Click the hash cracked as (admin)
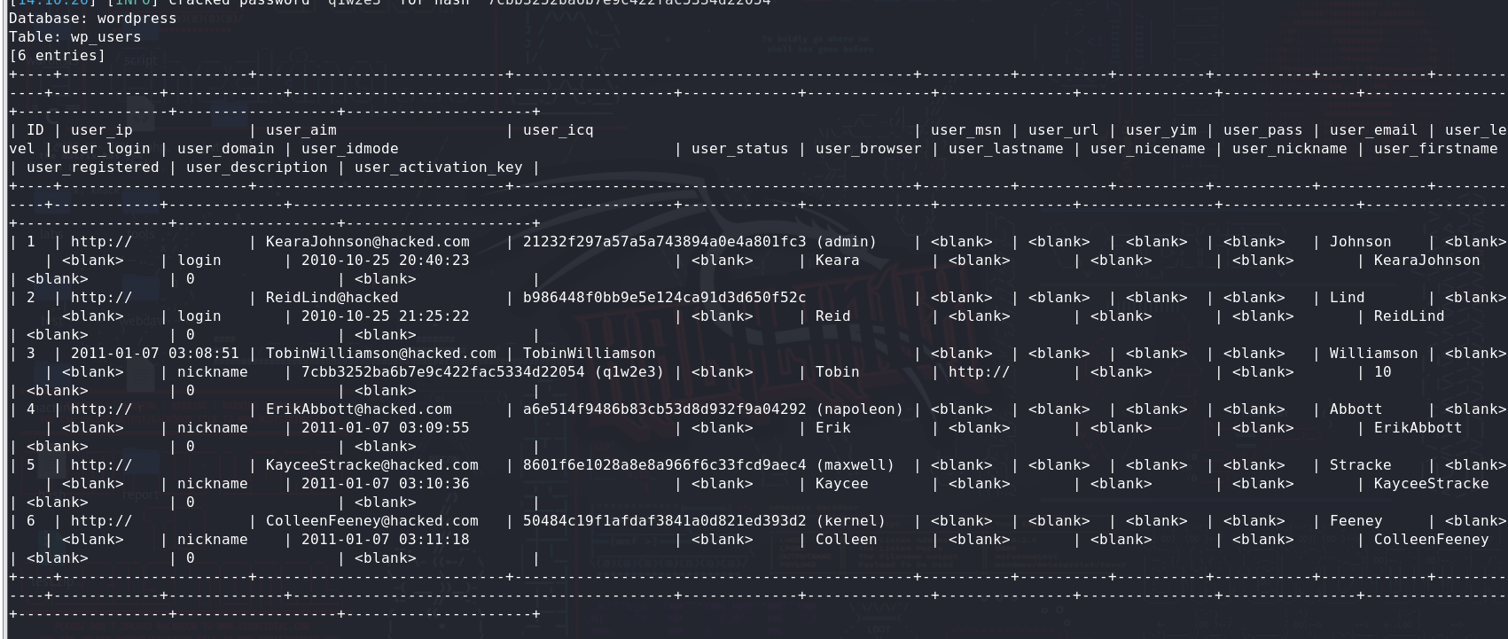Viewport: 1508px width, 639px height. (664, 242)
